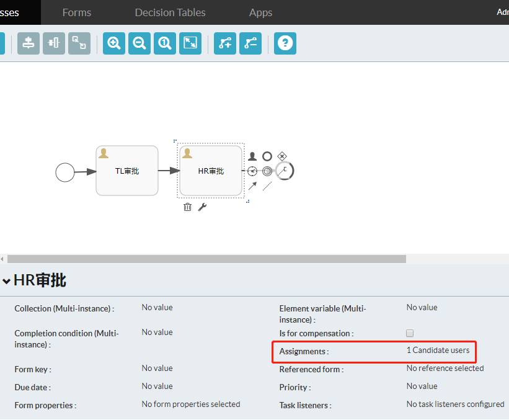Open the Decision Tables tab
The height and width of the screenshot is (420, 509).
[x=170, y=12]
